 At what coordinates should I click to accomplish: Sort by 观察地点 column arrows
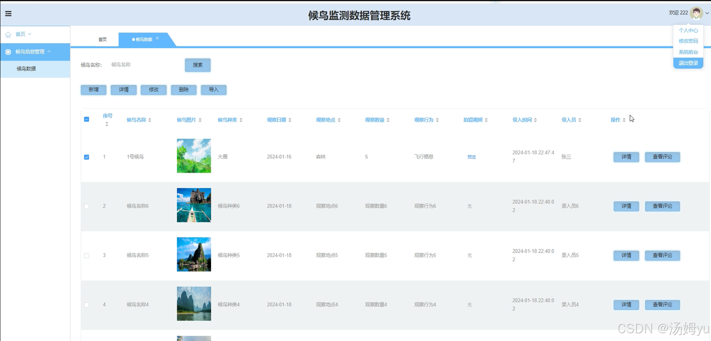click(339, 120)
